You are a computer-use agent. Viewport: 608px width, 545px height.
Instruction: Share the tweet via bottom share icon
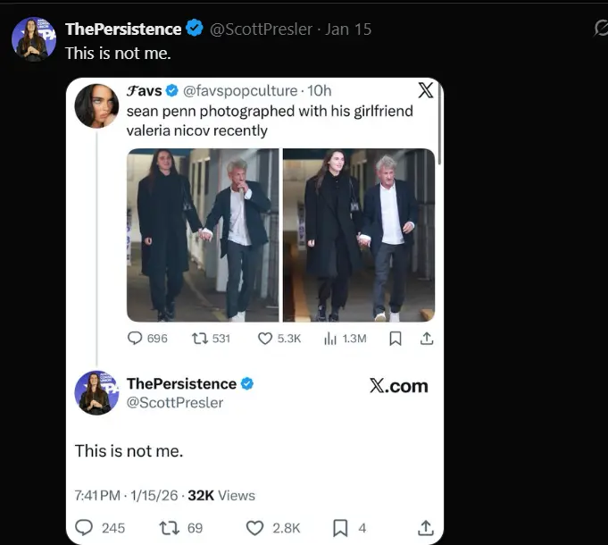coord(426,528)
